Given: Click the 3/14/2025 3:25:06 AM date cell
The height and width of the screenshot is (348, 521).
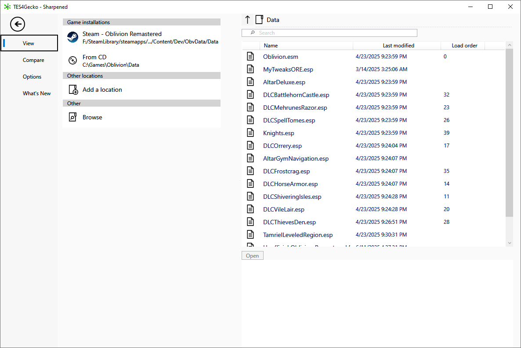Looking at the screenshot, I should click(x=381, y=69).
